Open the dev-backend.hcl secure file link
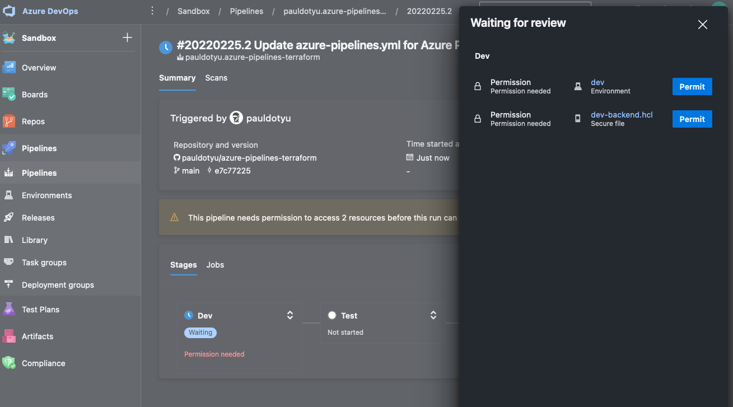733x407 pixels. tap(622, 115)
